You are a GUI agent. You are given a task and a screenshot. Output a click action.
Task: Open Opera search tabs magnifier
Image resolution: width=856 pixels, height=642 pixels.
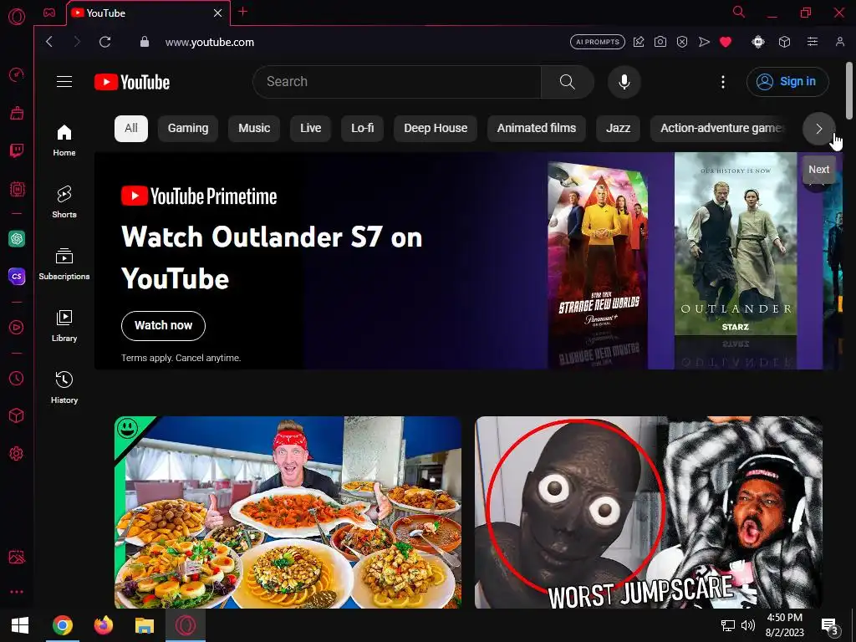pos(739,12)
